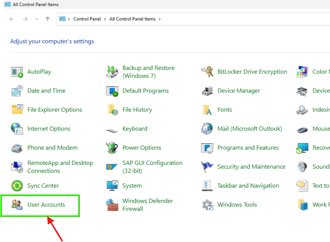Open Fonts using its folder icon
The width and height of the screenshot is (330, 242).
click(x=206, y=110)
